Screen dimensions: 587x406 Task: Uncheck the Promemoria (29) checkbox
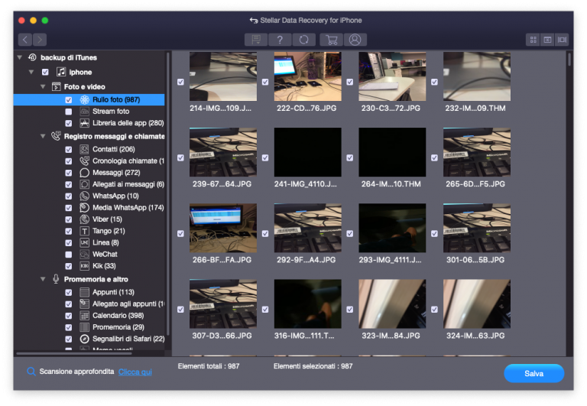pos(69,327)
